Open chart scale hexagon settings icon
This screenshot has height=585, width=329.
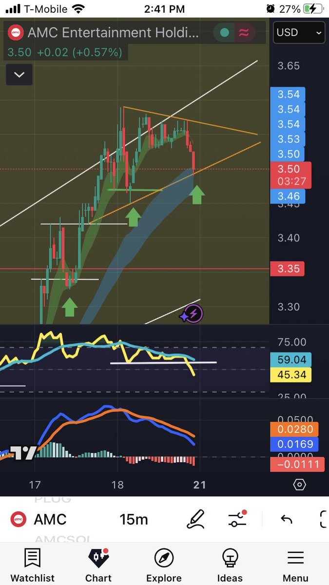coord(300,485)
